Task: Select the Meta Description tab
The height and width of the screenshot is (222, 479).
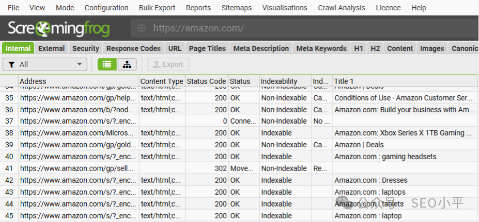Action: click(261, 48)
